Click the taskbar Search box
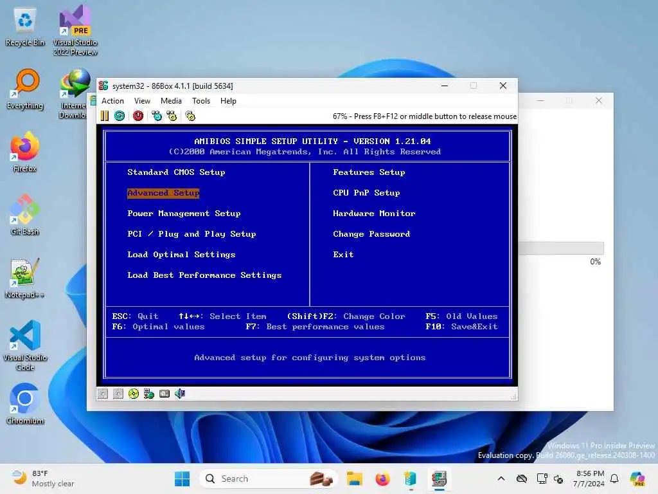The width and height of the screenshot is (658, 494). click(269, 479)
